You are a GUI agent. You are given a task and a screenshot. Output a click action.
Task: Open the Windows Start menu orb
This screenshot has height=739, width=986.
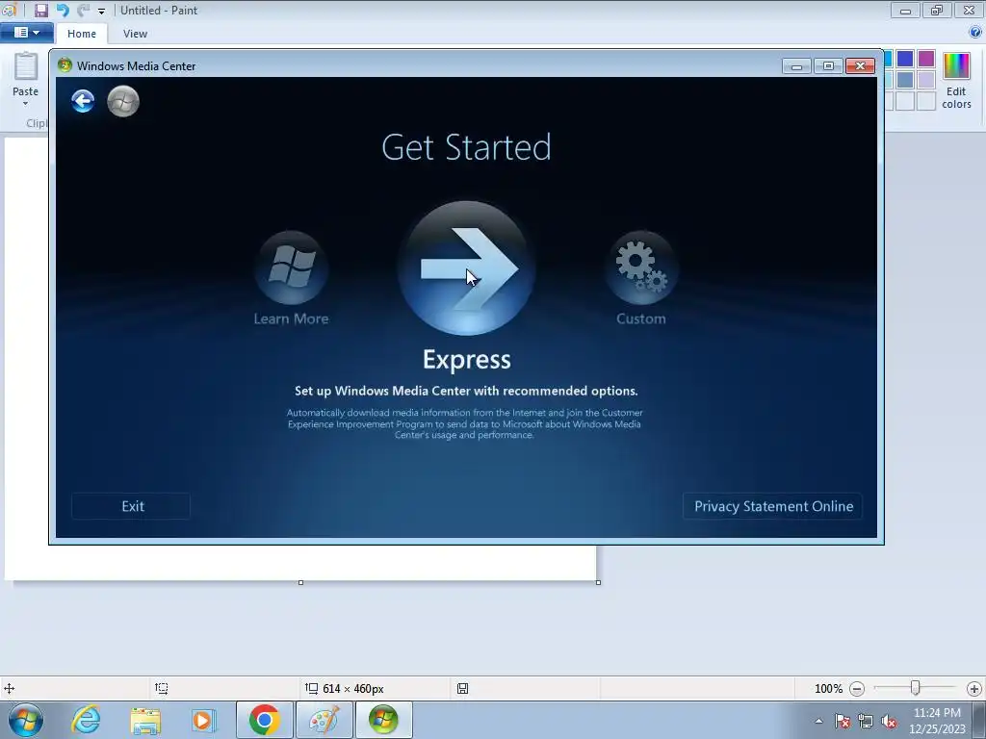[26, 720]
